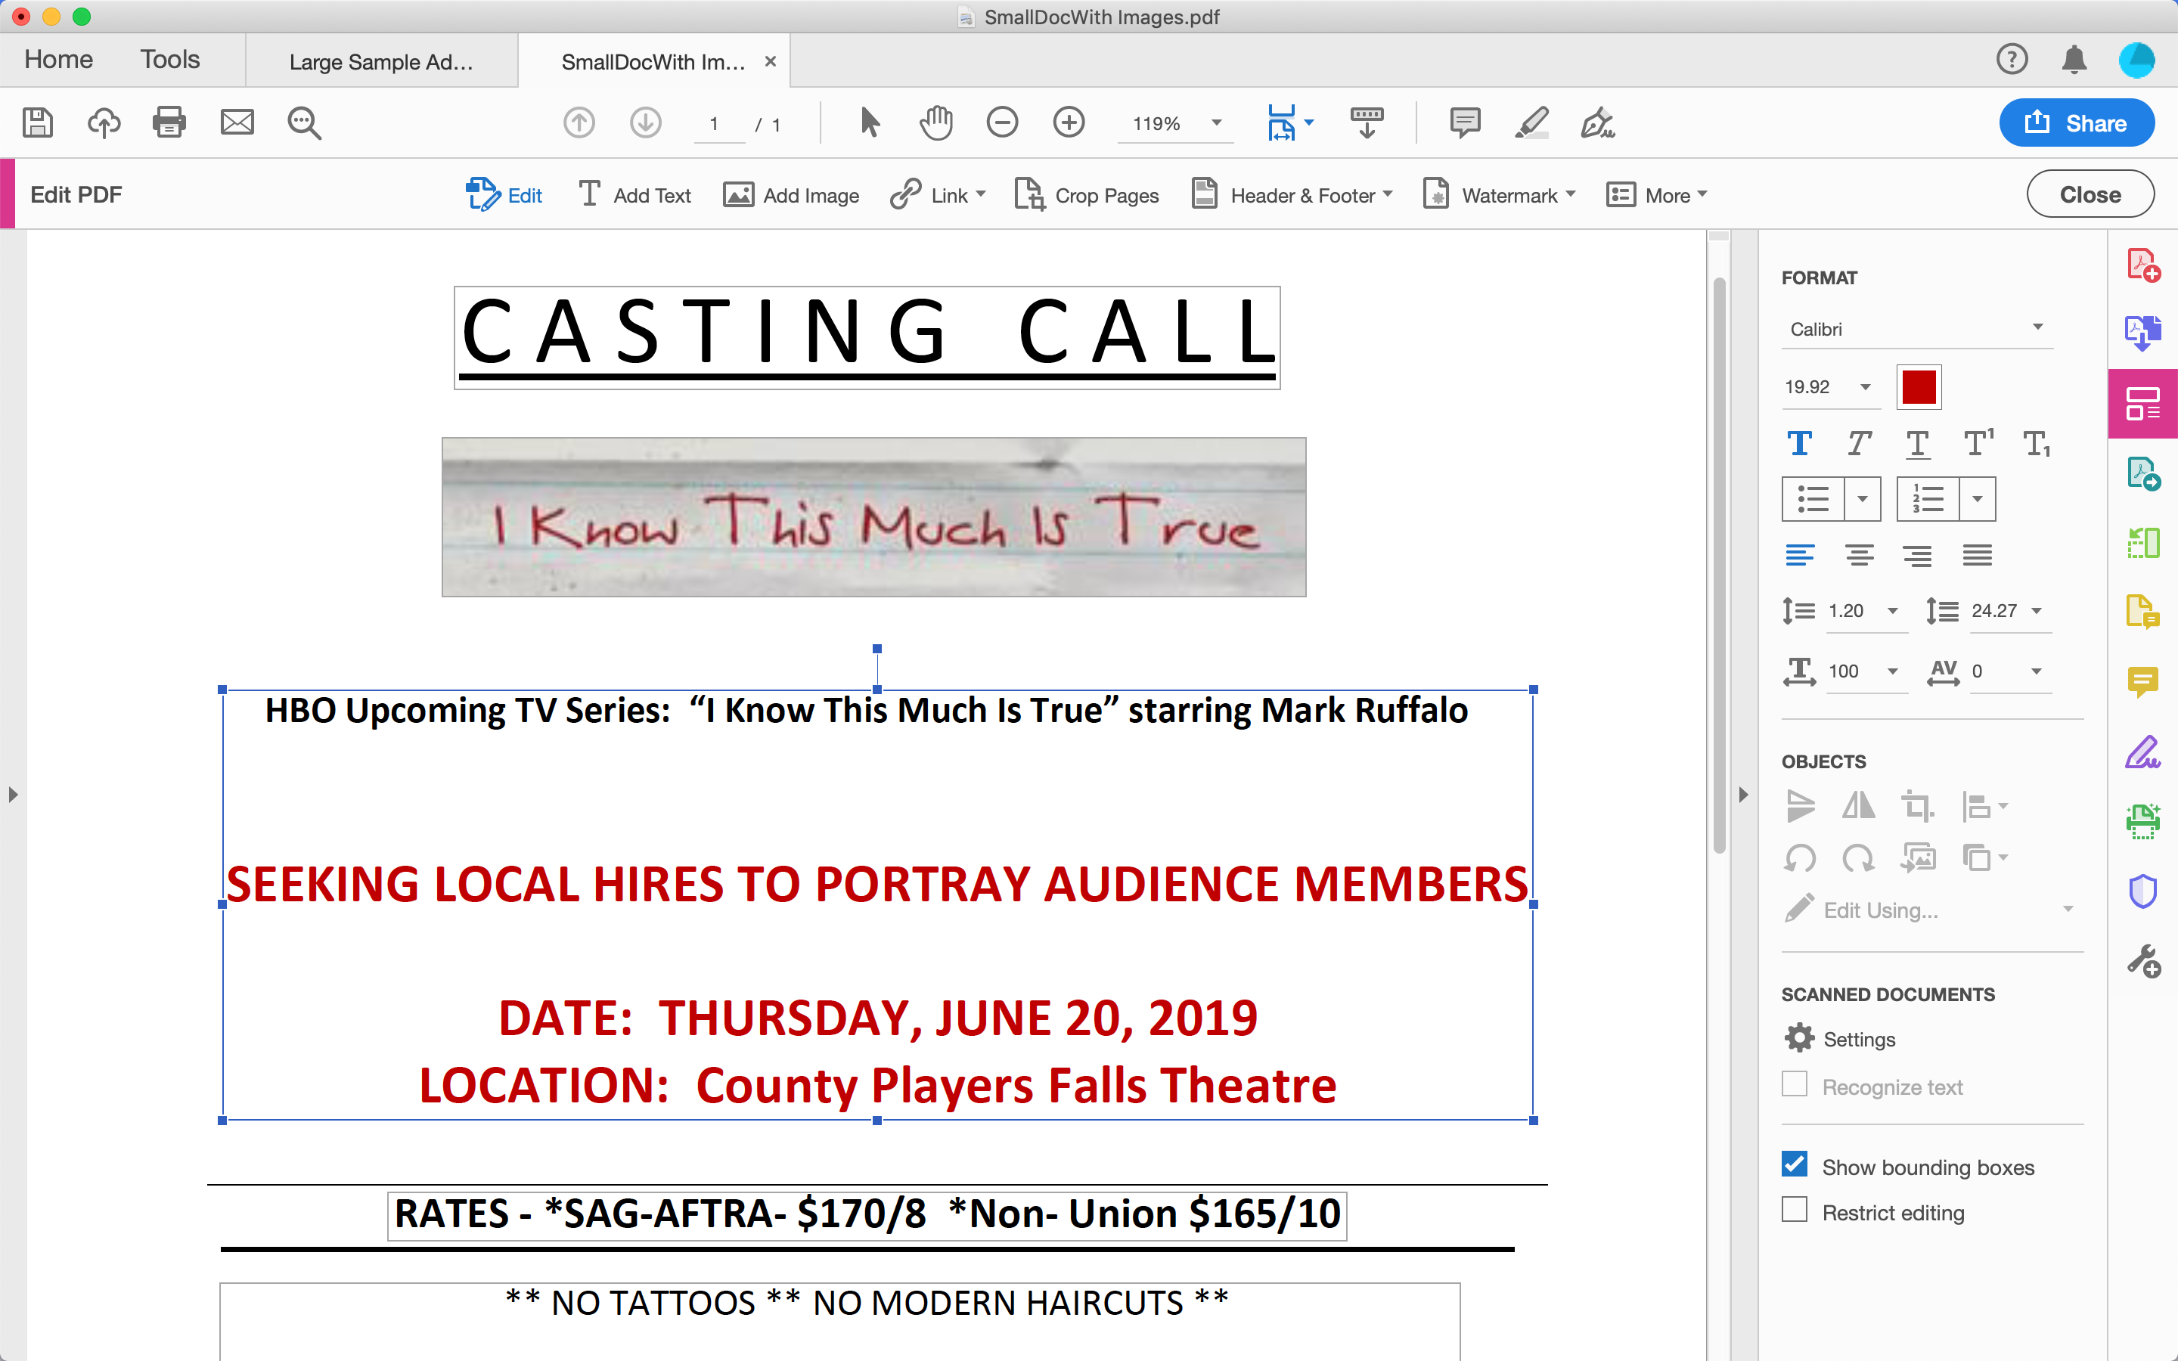
Task: Click the upload to cloud icon
Action: tap(104, 122)
